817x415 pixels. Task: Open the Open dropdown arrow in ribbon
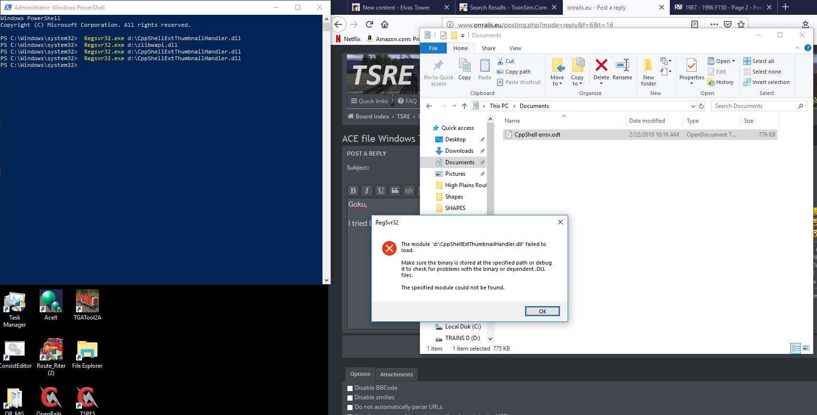[733, 61]
